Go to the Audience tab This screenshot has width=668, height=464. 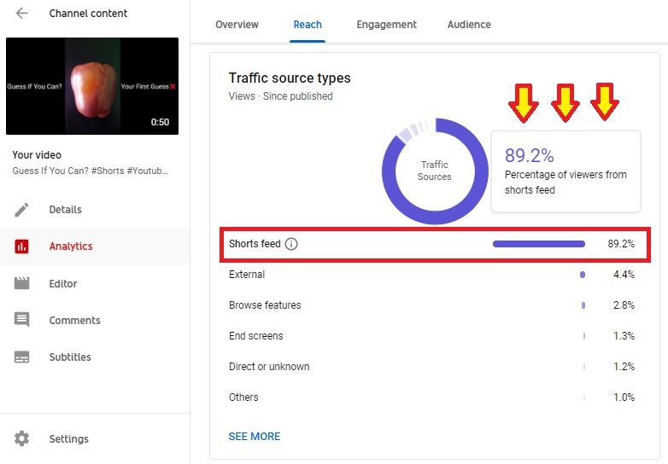(469, 25)
